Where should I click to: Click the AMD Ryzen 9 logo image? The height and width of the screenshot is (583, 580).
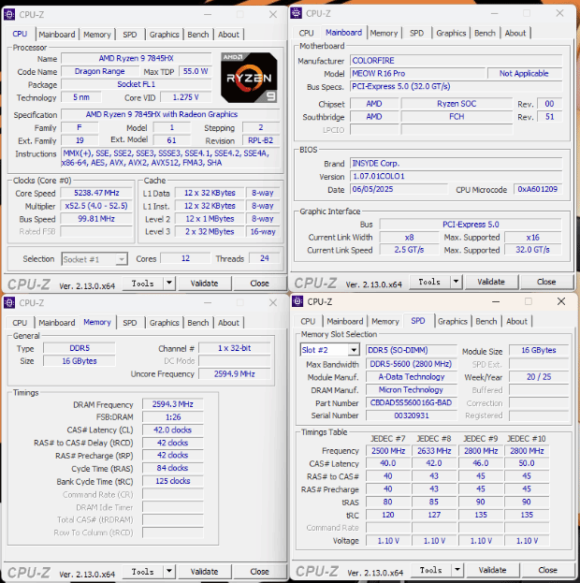click(x=248, y=77)
